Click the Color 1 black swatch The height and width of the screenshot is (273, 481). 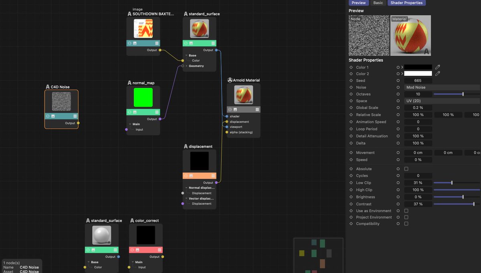[418, 67]
